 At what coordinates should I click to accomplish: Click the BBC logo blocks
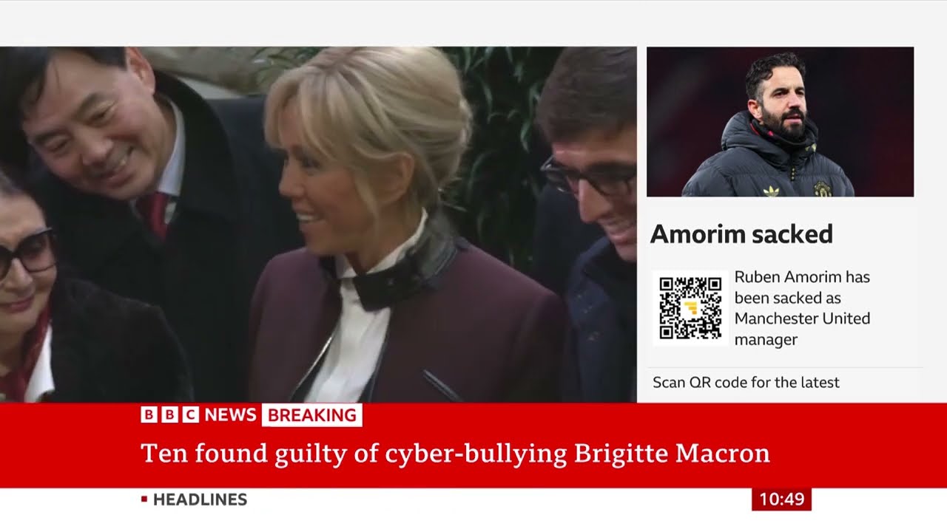tap(169, 415)
